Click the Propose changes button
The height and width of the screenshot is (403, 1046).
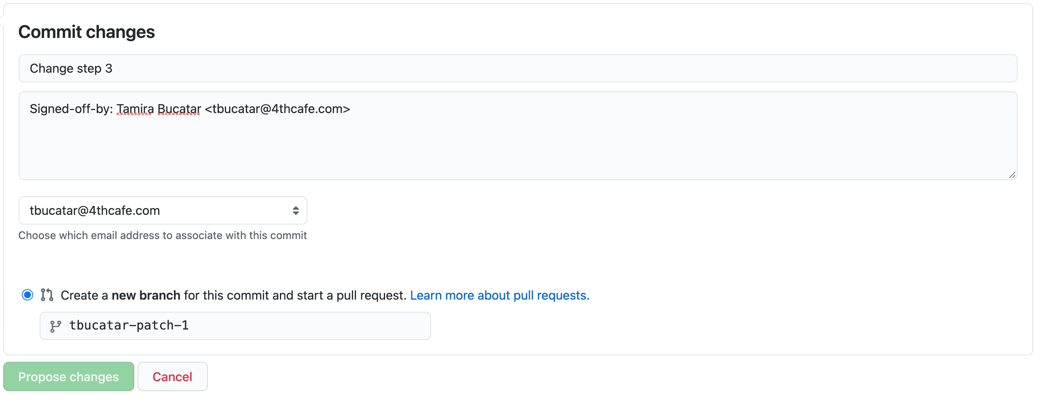69,377
